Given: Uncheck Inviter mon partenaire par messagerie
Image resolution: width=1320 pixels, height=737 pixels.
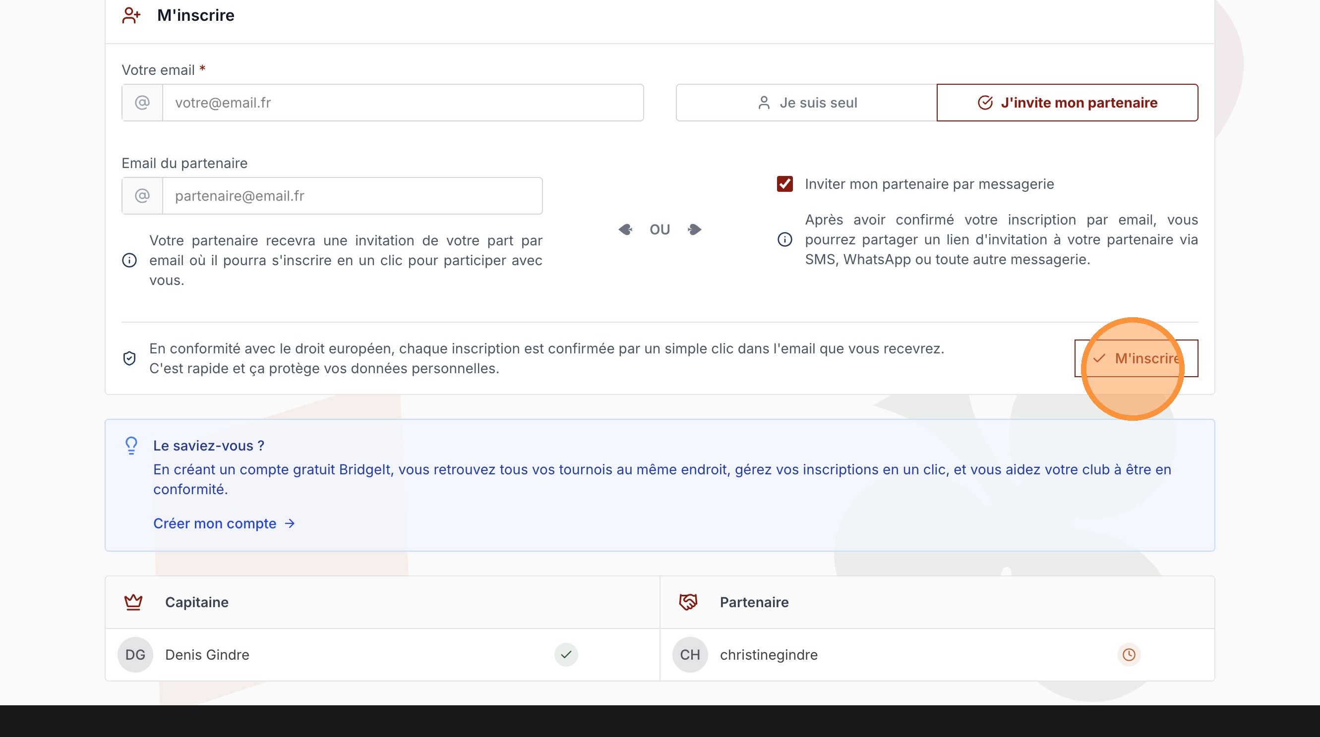Looking at the screenshot, I should coord(784,184).
